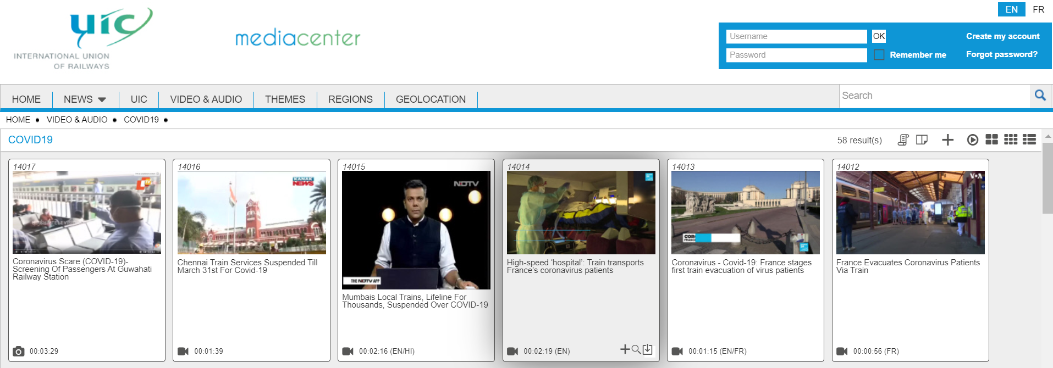Screen dimensions: 1053x368
Task: Click video camera icon on card 14015
Action: pos(348,352)
